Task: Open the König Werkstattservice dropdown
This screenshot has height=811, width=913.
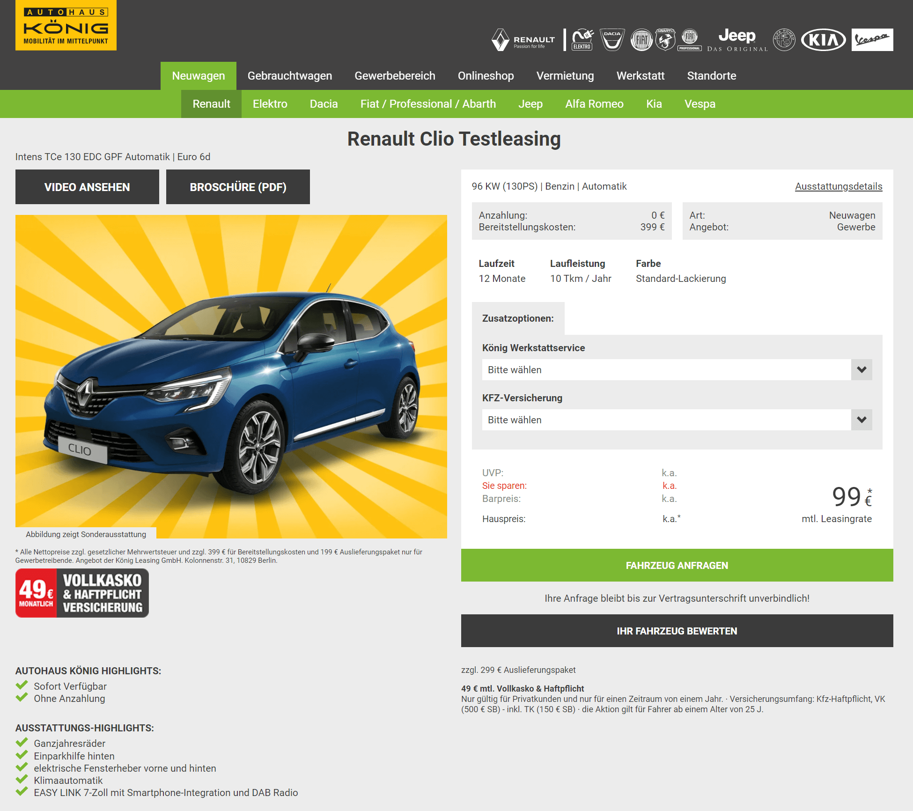Action: [x=677, y=370]
